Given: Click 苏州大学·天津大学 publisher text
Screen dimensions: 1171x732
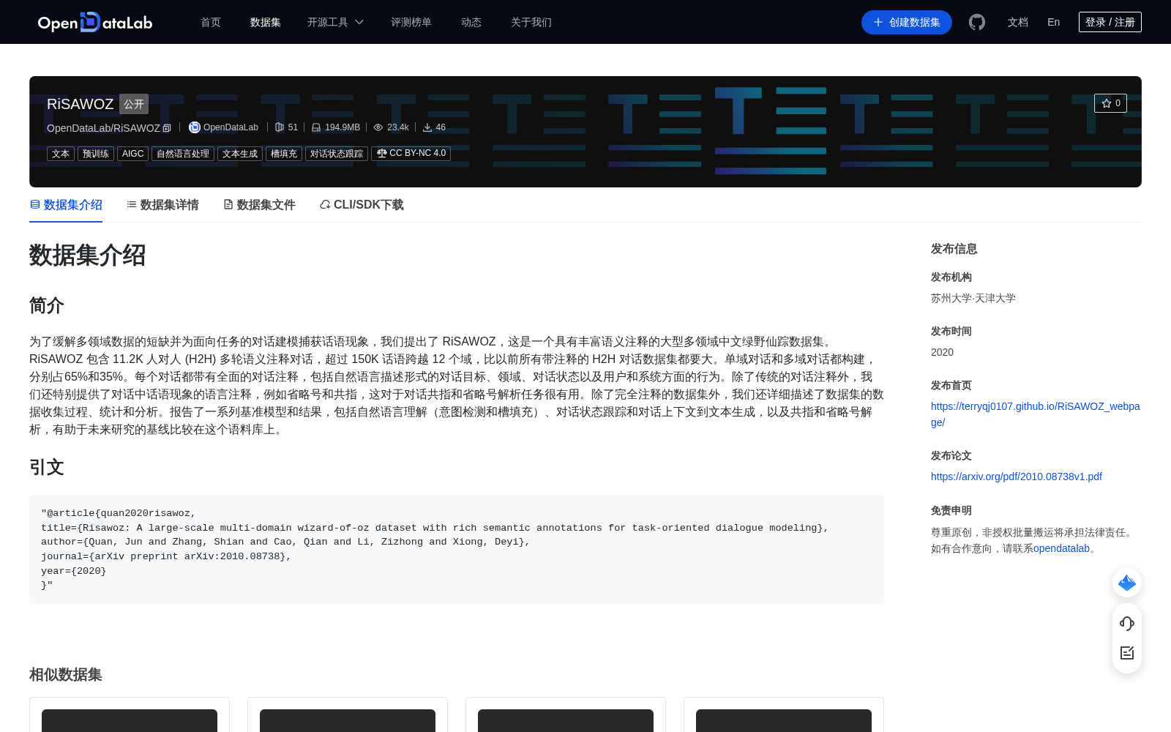Looking at the screenshot, I should (x=973, y=298).
